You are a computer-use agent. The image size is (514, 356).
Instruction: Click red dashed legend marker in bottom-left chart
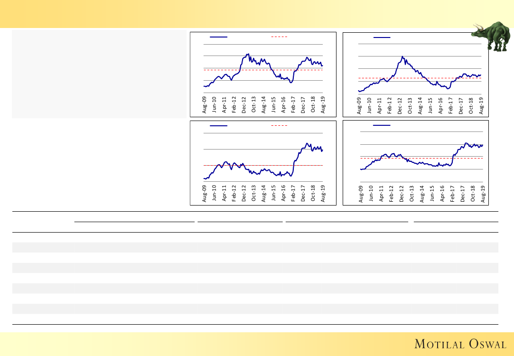point(279,126)
